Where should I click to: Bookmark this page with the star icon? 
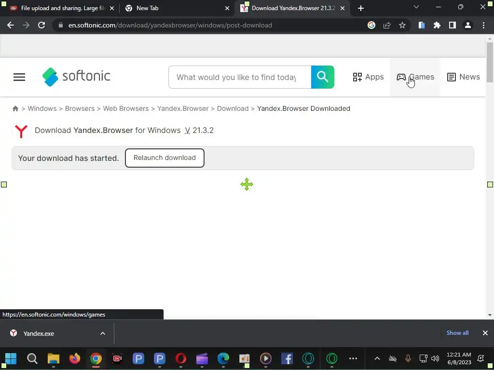click(402, 25)
